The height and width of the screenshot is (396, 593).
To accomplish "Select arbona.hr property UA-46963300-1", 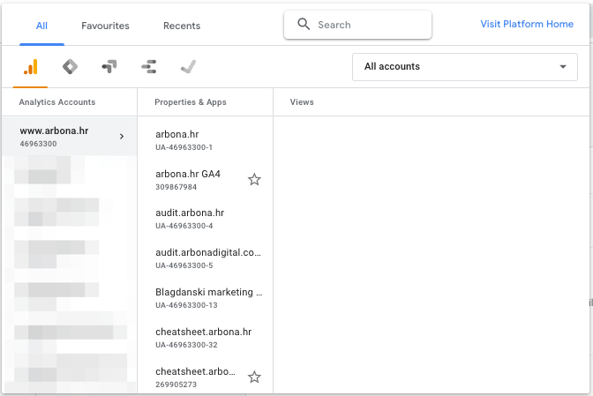I will [x=205, y=140].
